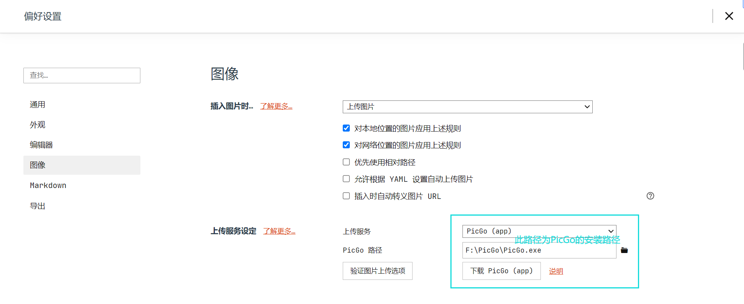Select 导出 in the settings sidebar

pyautogui.click(x=82, y=206)
